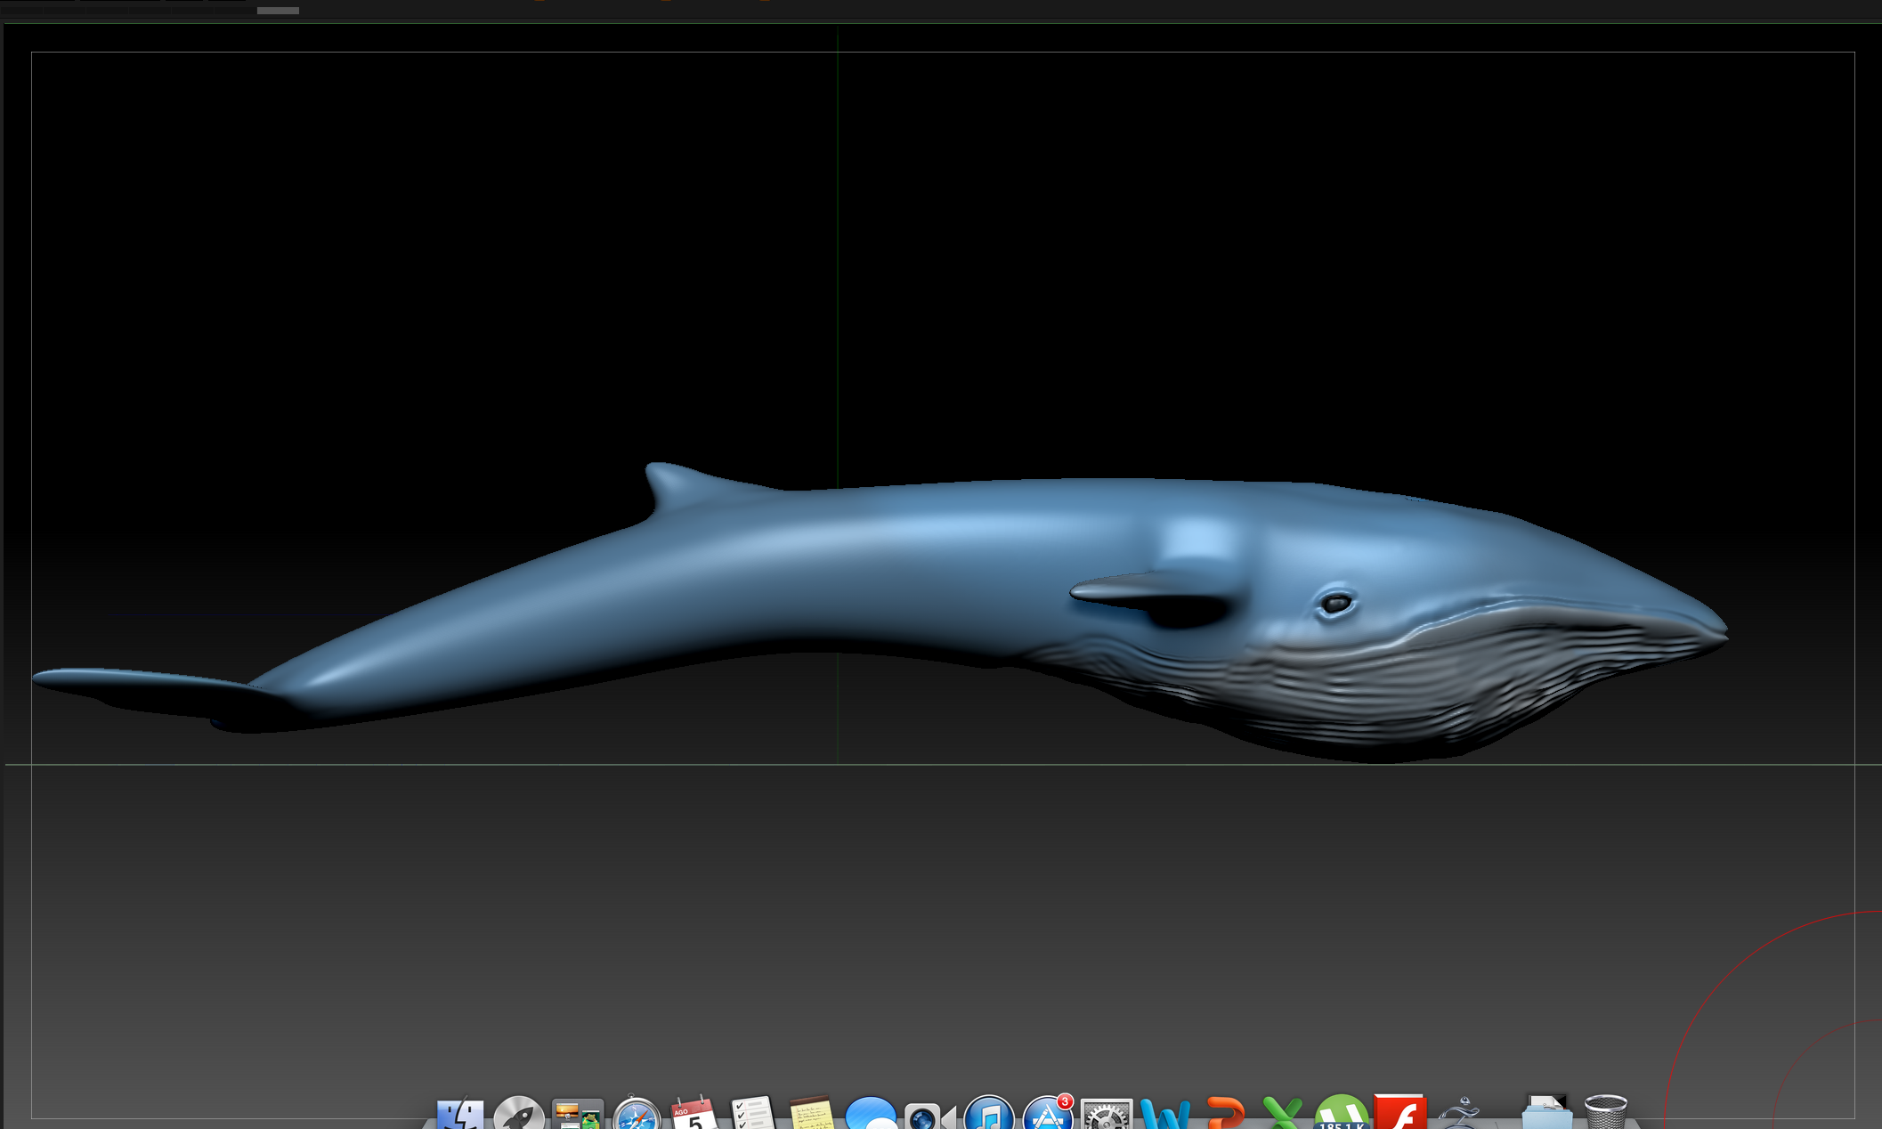The height and width of the screenshot is (1129, 1882).
Task: Open the Trash can
Action: [1605, 1115]
